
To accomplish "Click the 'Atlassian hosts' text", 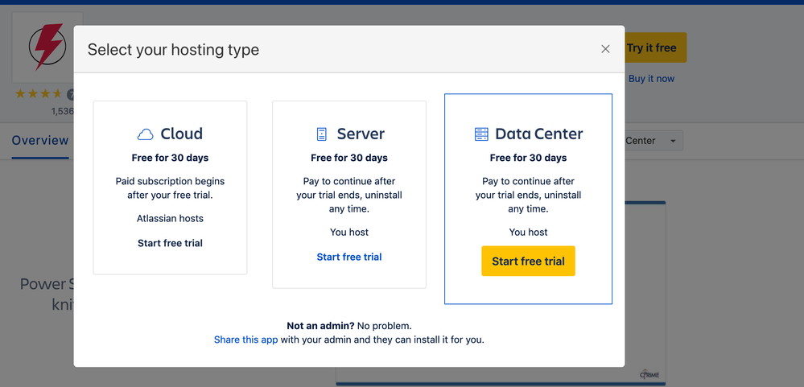I will pyautogui.click(x=171, y=218).
